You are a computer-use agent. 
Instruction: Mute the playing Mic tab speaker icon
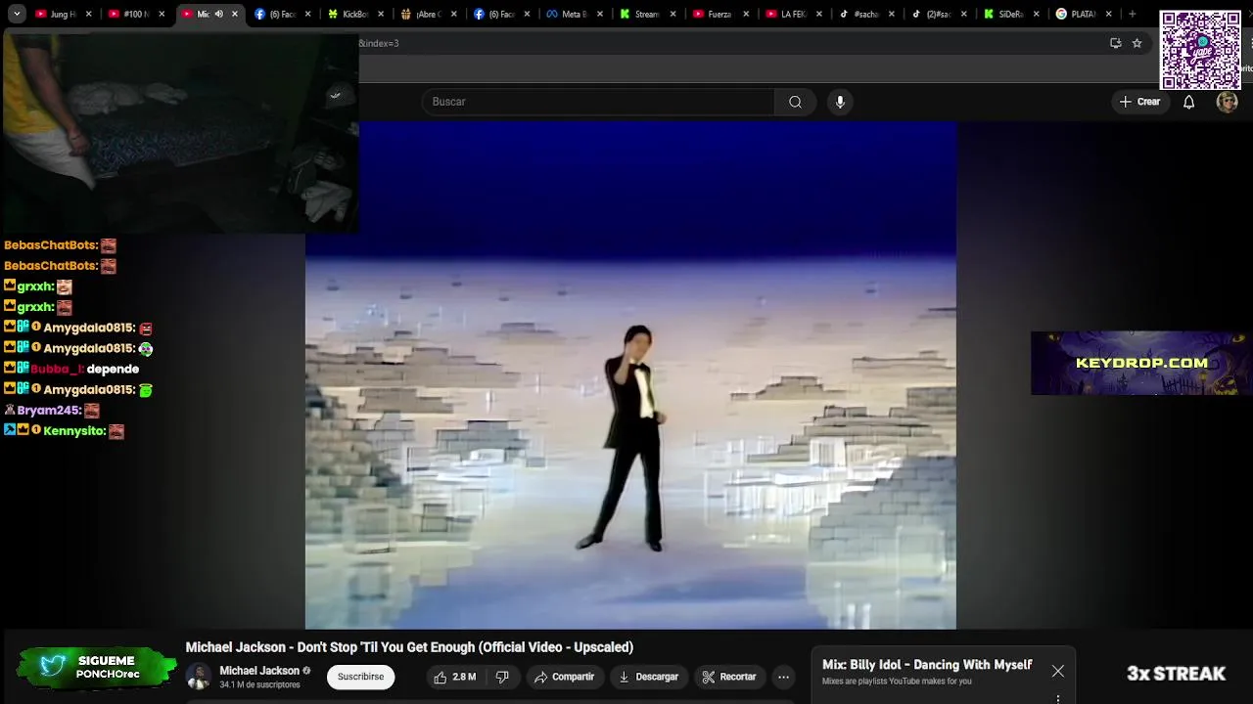point(219,15)
